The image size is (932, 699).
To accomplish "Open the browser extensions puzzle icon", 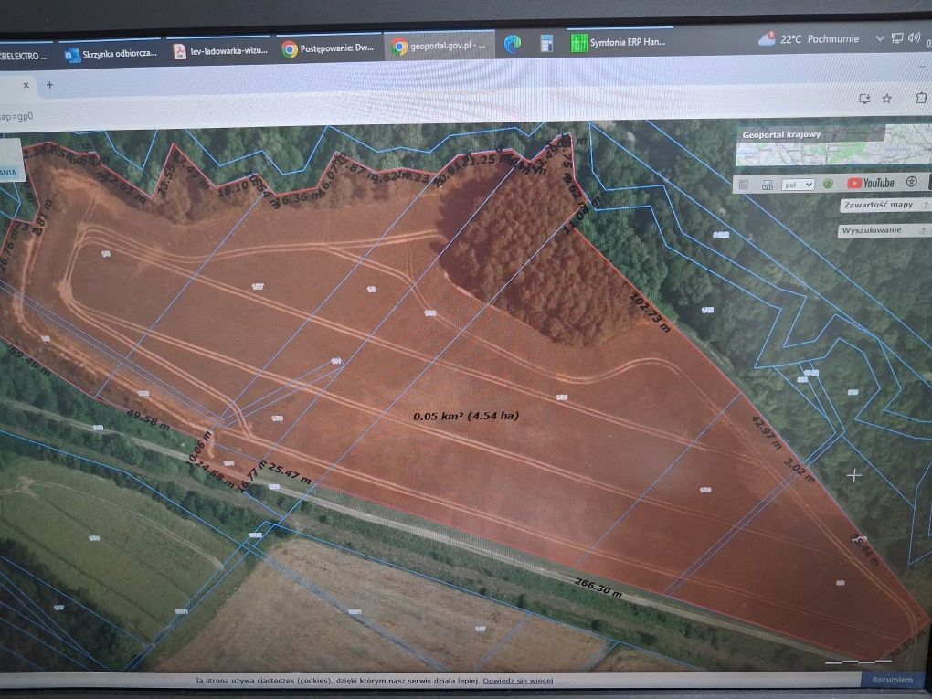I will coord(921,98).
